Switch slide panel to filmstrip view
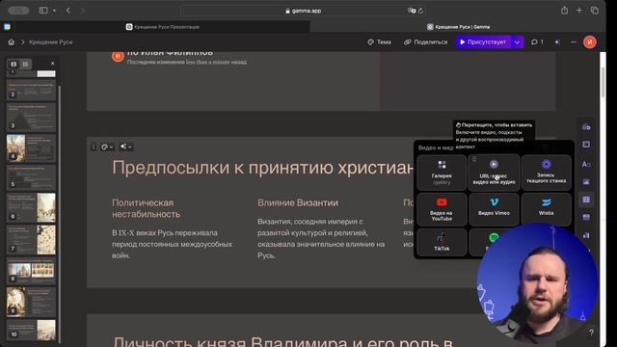617x347 pixels. 13,64
